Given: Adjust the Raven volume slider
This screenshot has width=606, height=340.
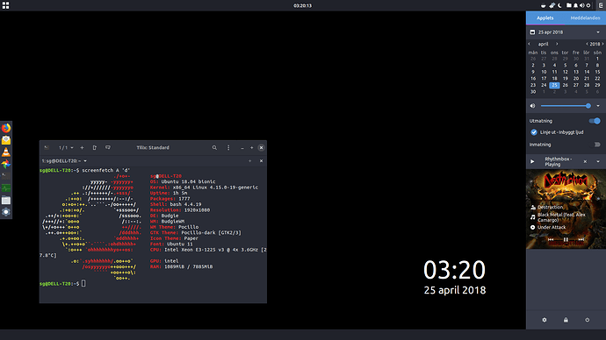Looking at the screenshot, I should [x=566, y=106].
